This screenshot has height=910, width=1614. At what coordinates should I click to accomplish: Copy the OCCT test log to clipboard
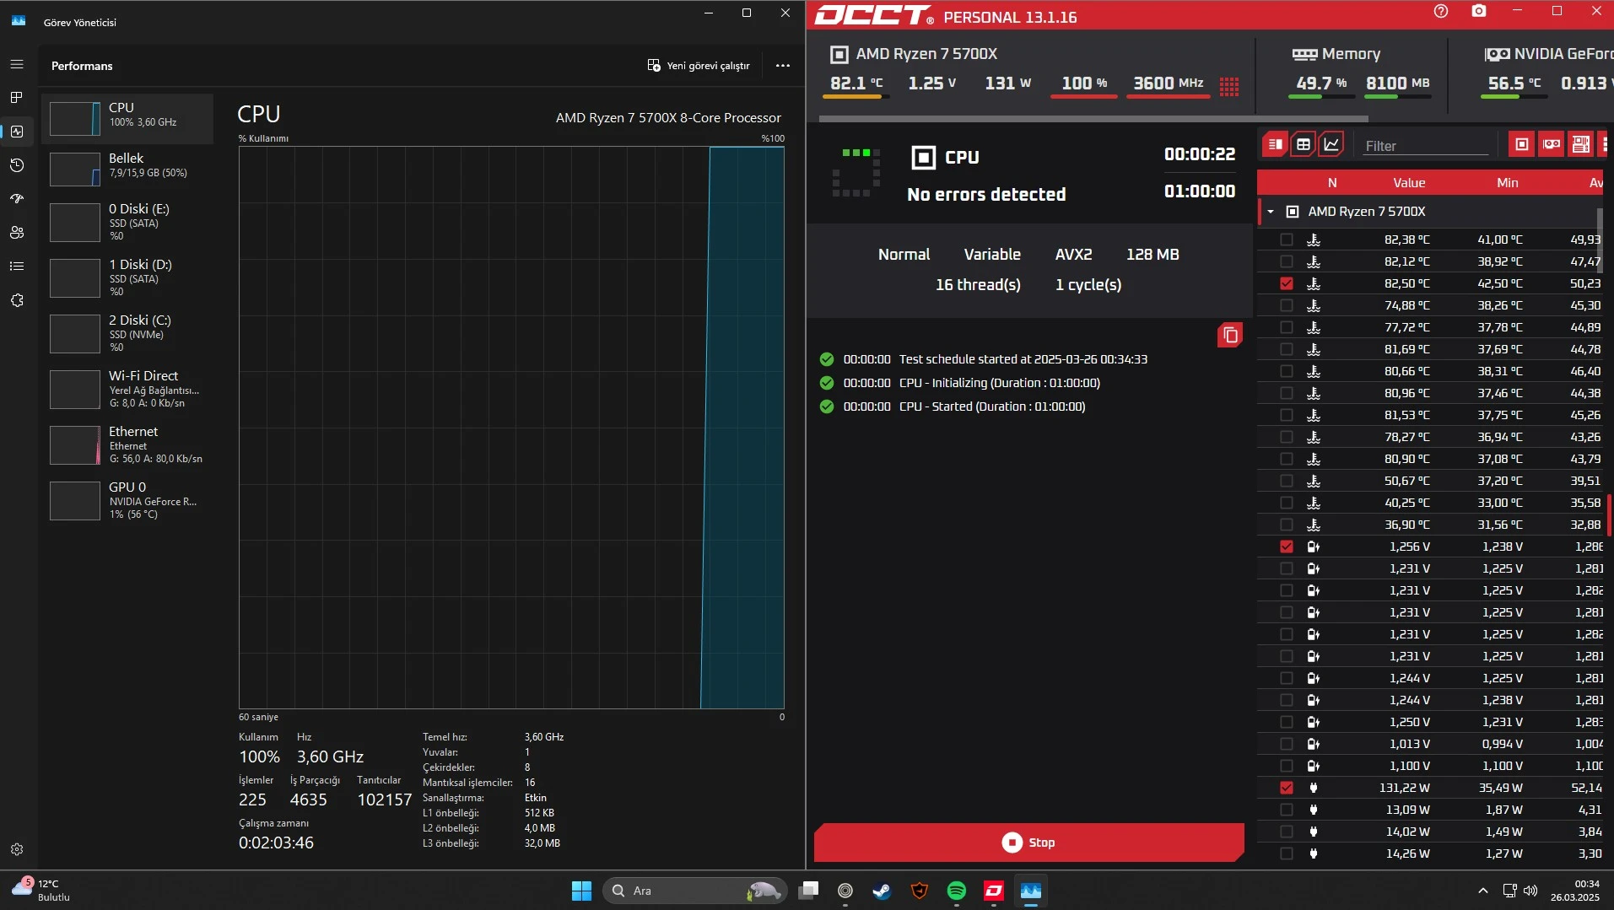1230,336
